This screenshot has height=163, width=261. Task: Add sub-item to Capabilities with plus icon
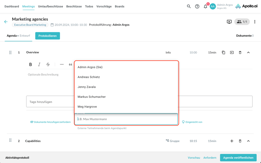pos(232,141)
